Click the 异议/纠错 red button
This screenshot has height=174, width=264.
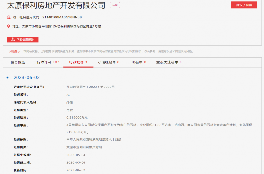tap(244, 5)
